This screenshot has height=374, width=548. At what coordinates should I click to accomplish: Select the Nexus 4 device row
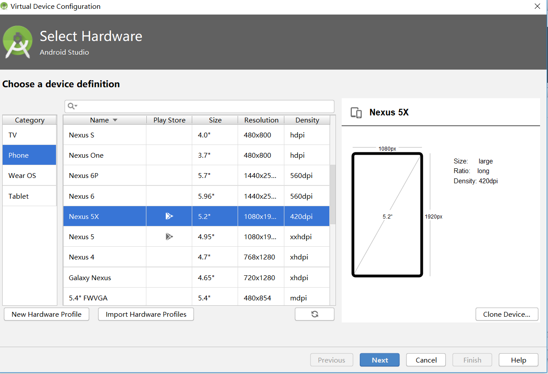[196, 257]
